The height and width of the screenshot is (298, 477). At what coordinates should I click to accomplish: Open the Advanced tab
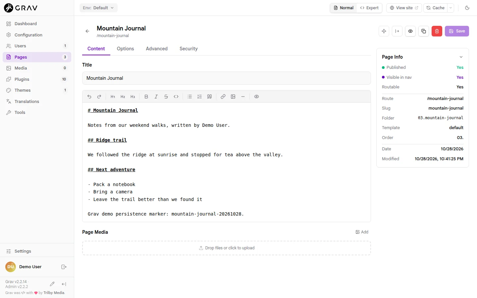pos(157,49)
